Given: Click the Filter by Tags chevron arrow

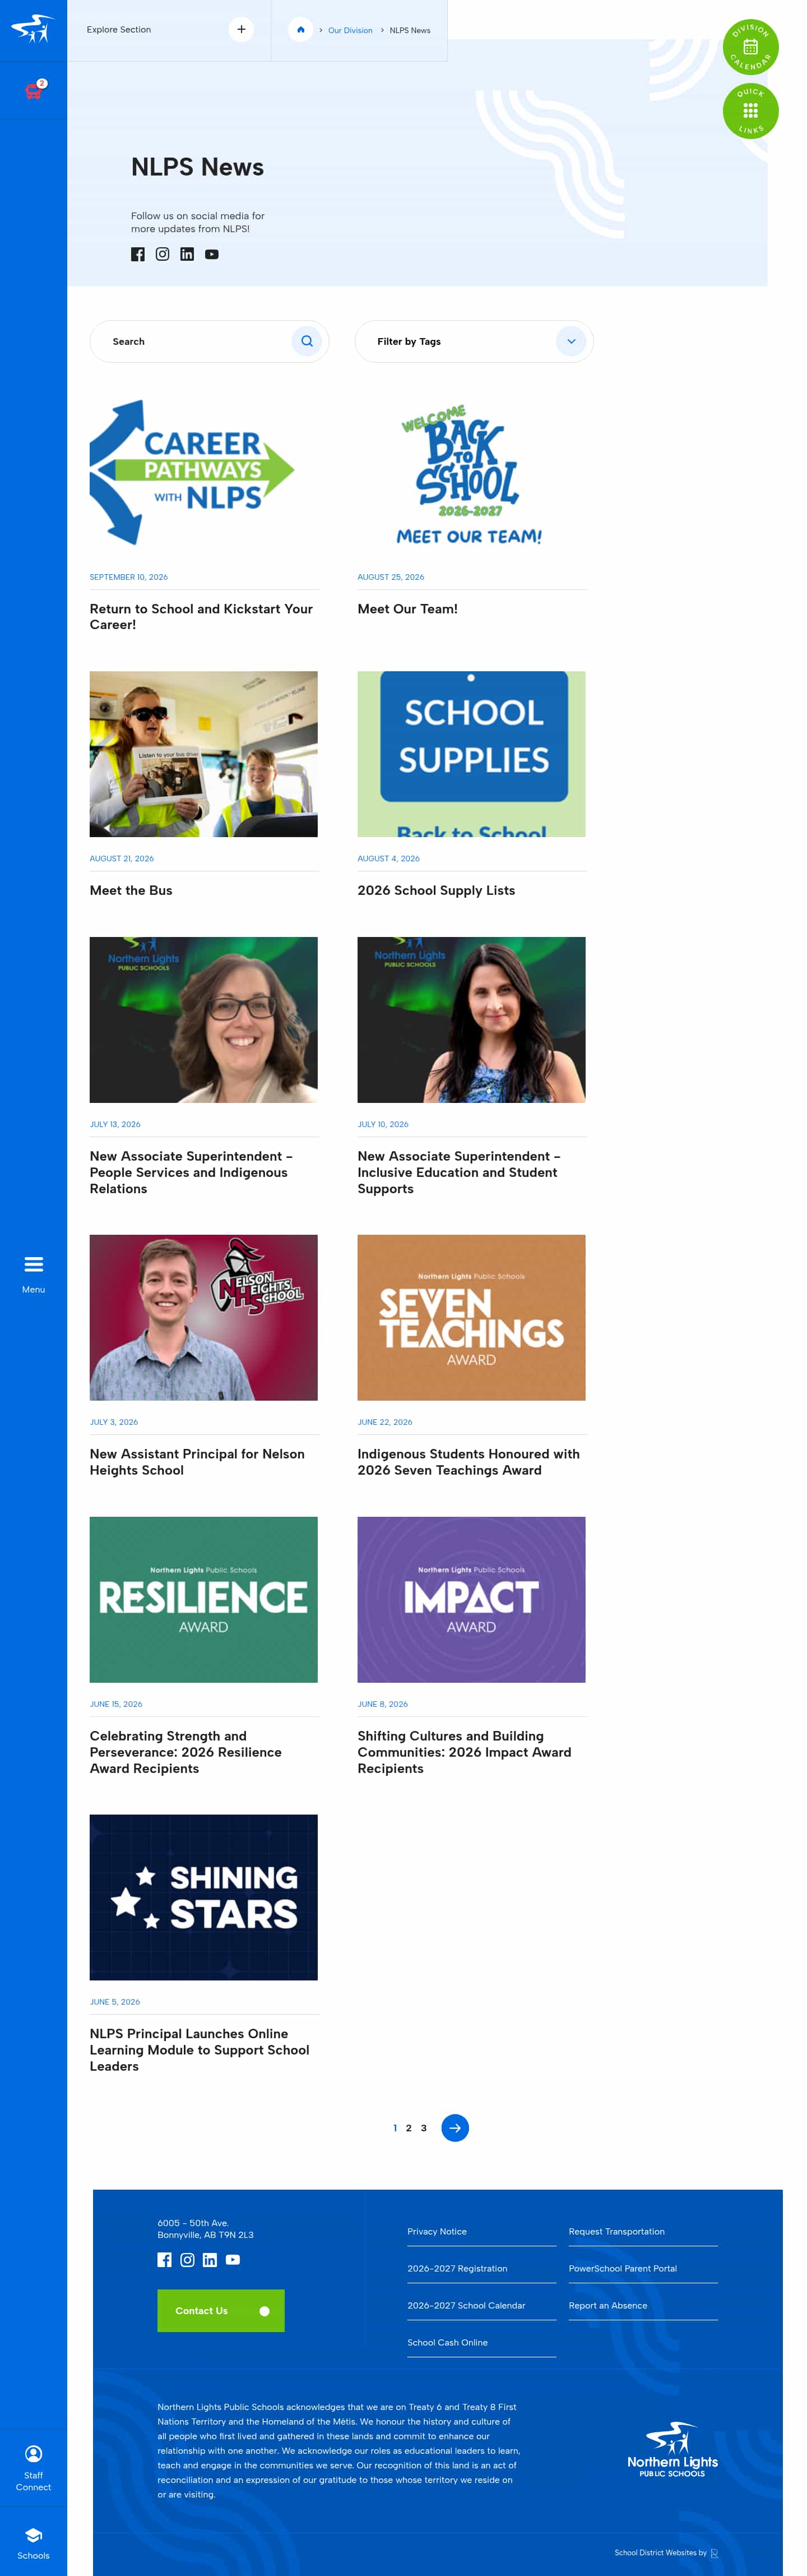Looking at the screenshot, I should click(571, 341).
